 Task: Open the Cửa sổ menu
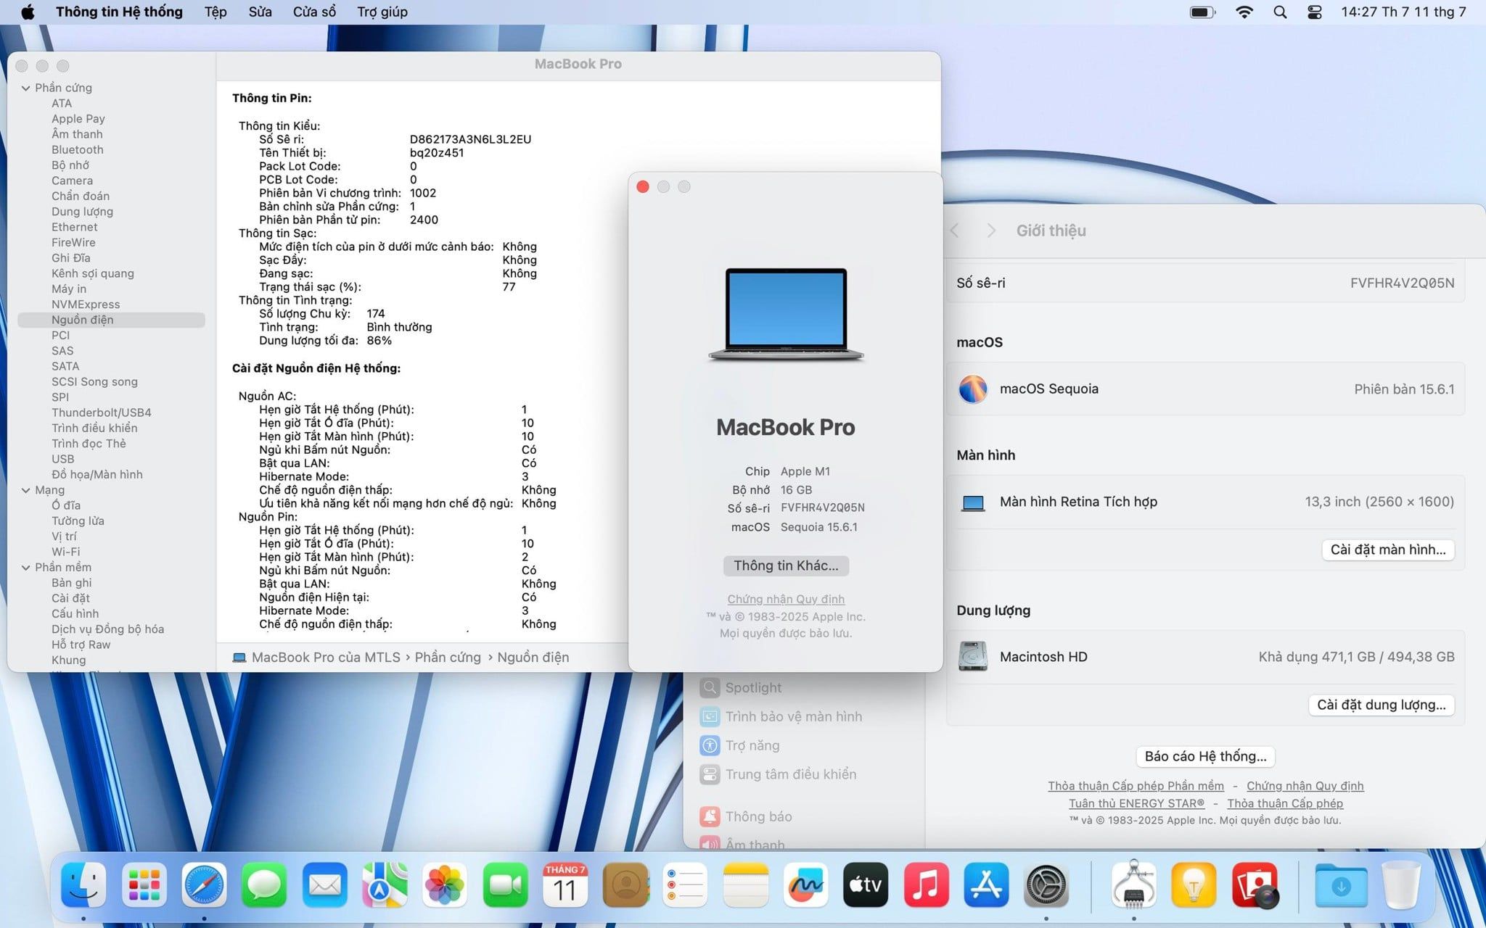tap(314, 12)
